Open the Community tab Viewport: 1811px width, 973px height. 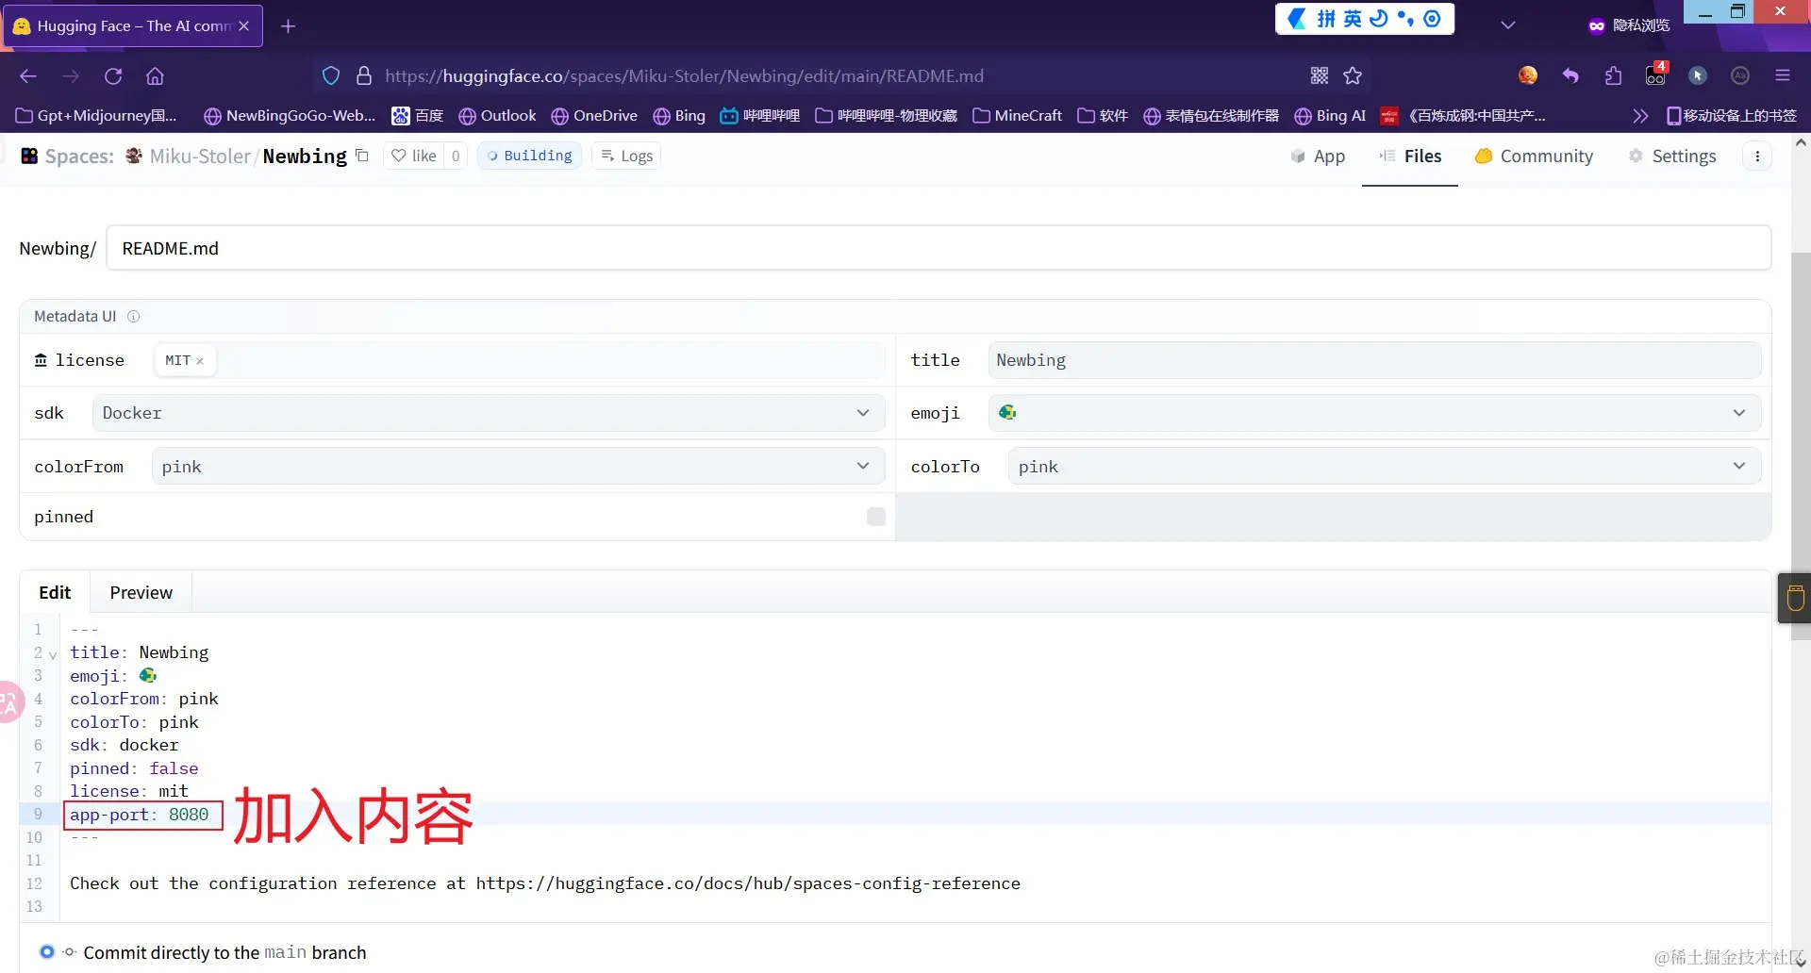(x=1534, y=157)
